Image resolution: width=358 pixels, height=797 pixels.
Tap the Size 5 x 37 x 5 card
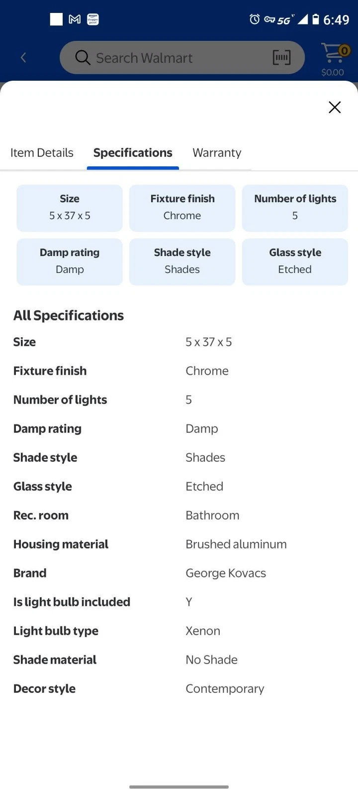pyautogui.click(x=70, y=208)
